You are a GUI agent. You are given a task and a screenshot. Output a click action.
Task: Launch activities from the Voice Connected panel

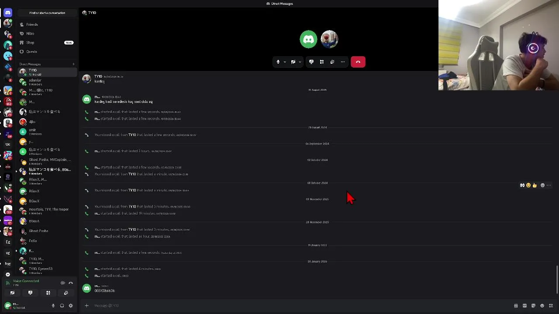48,293
